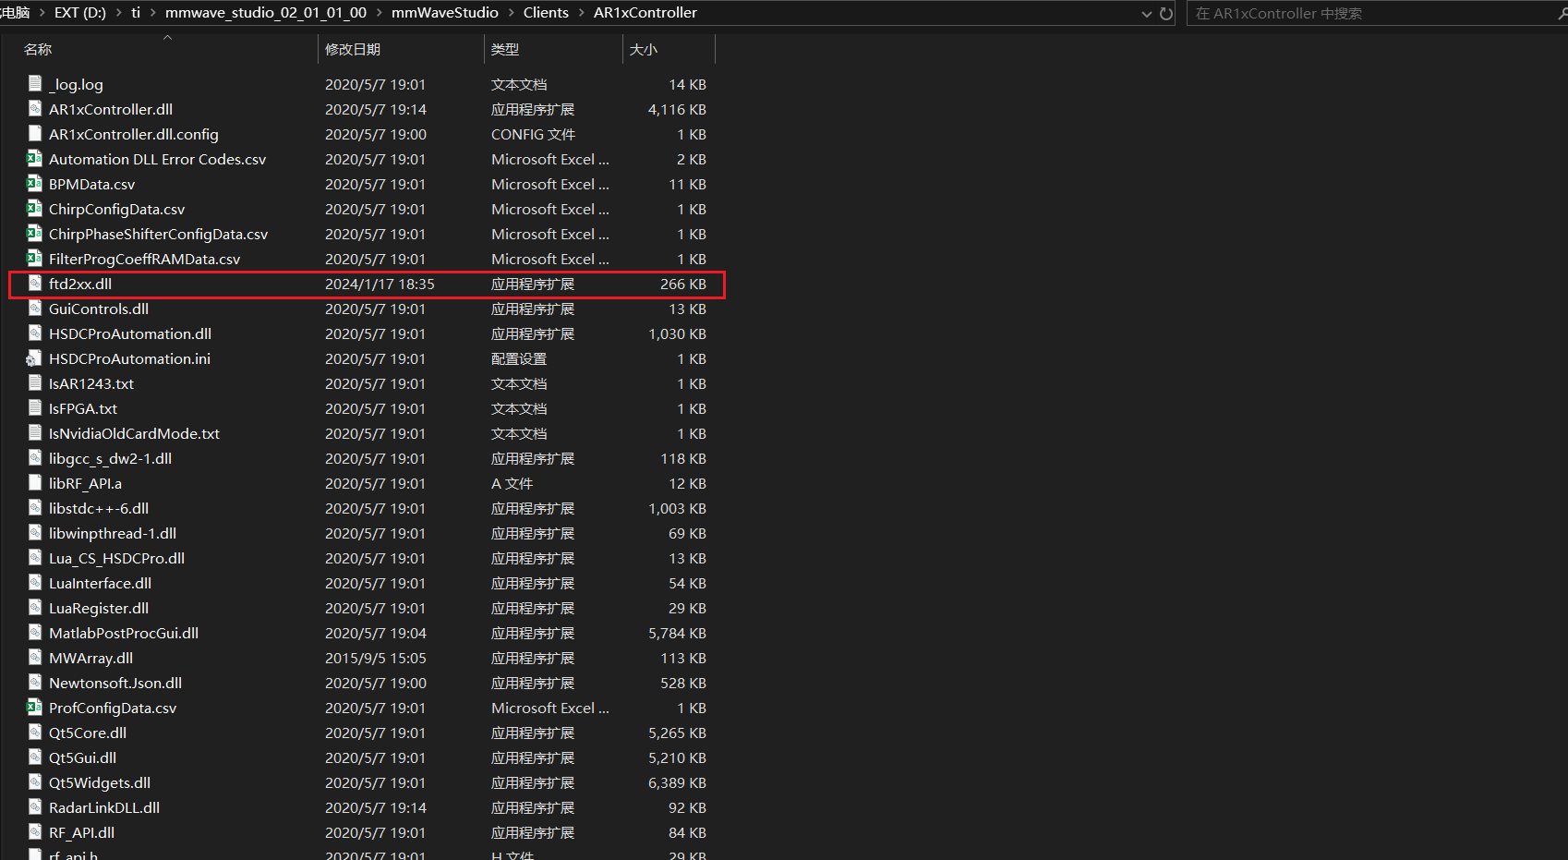Click the _log.log file icon

(35, 84)
